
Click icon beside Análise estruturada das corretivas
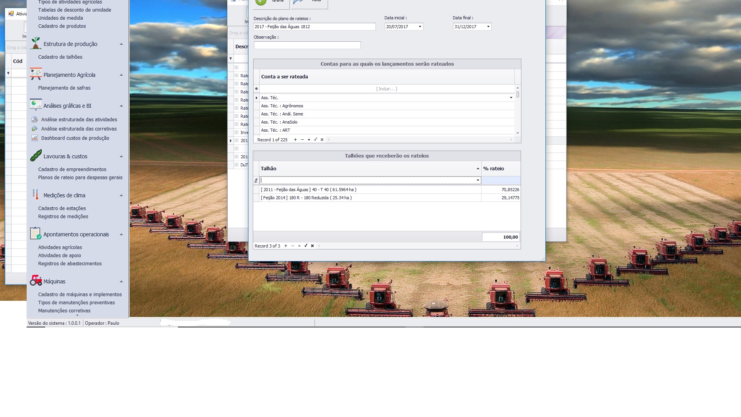[34, 129]
